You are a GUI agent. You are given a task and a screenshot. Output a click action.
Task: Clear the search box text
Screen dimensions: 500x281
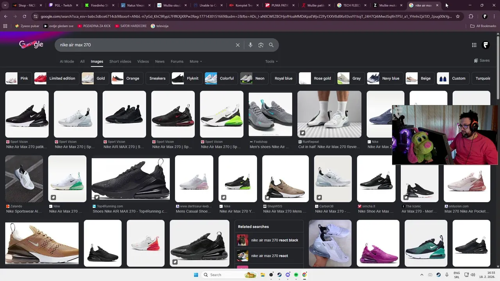(237, 45)
